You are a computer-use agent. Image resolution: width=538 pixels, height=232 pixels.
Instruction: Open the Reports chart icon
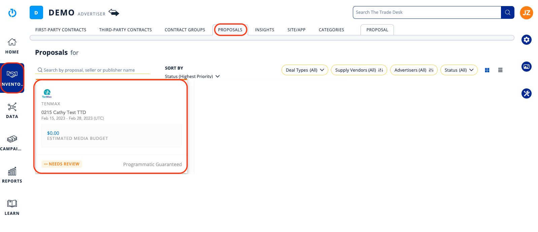pos(12,171)
